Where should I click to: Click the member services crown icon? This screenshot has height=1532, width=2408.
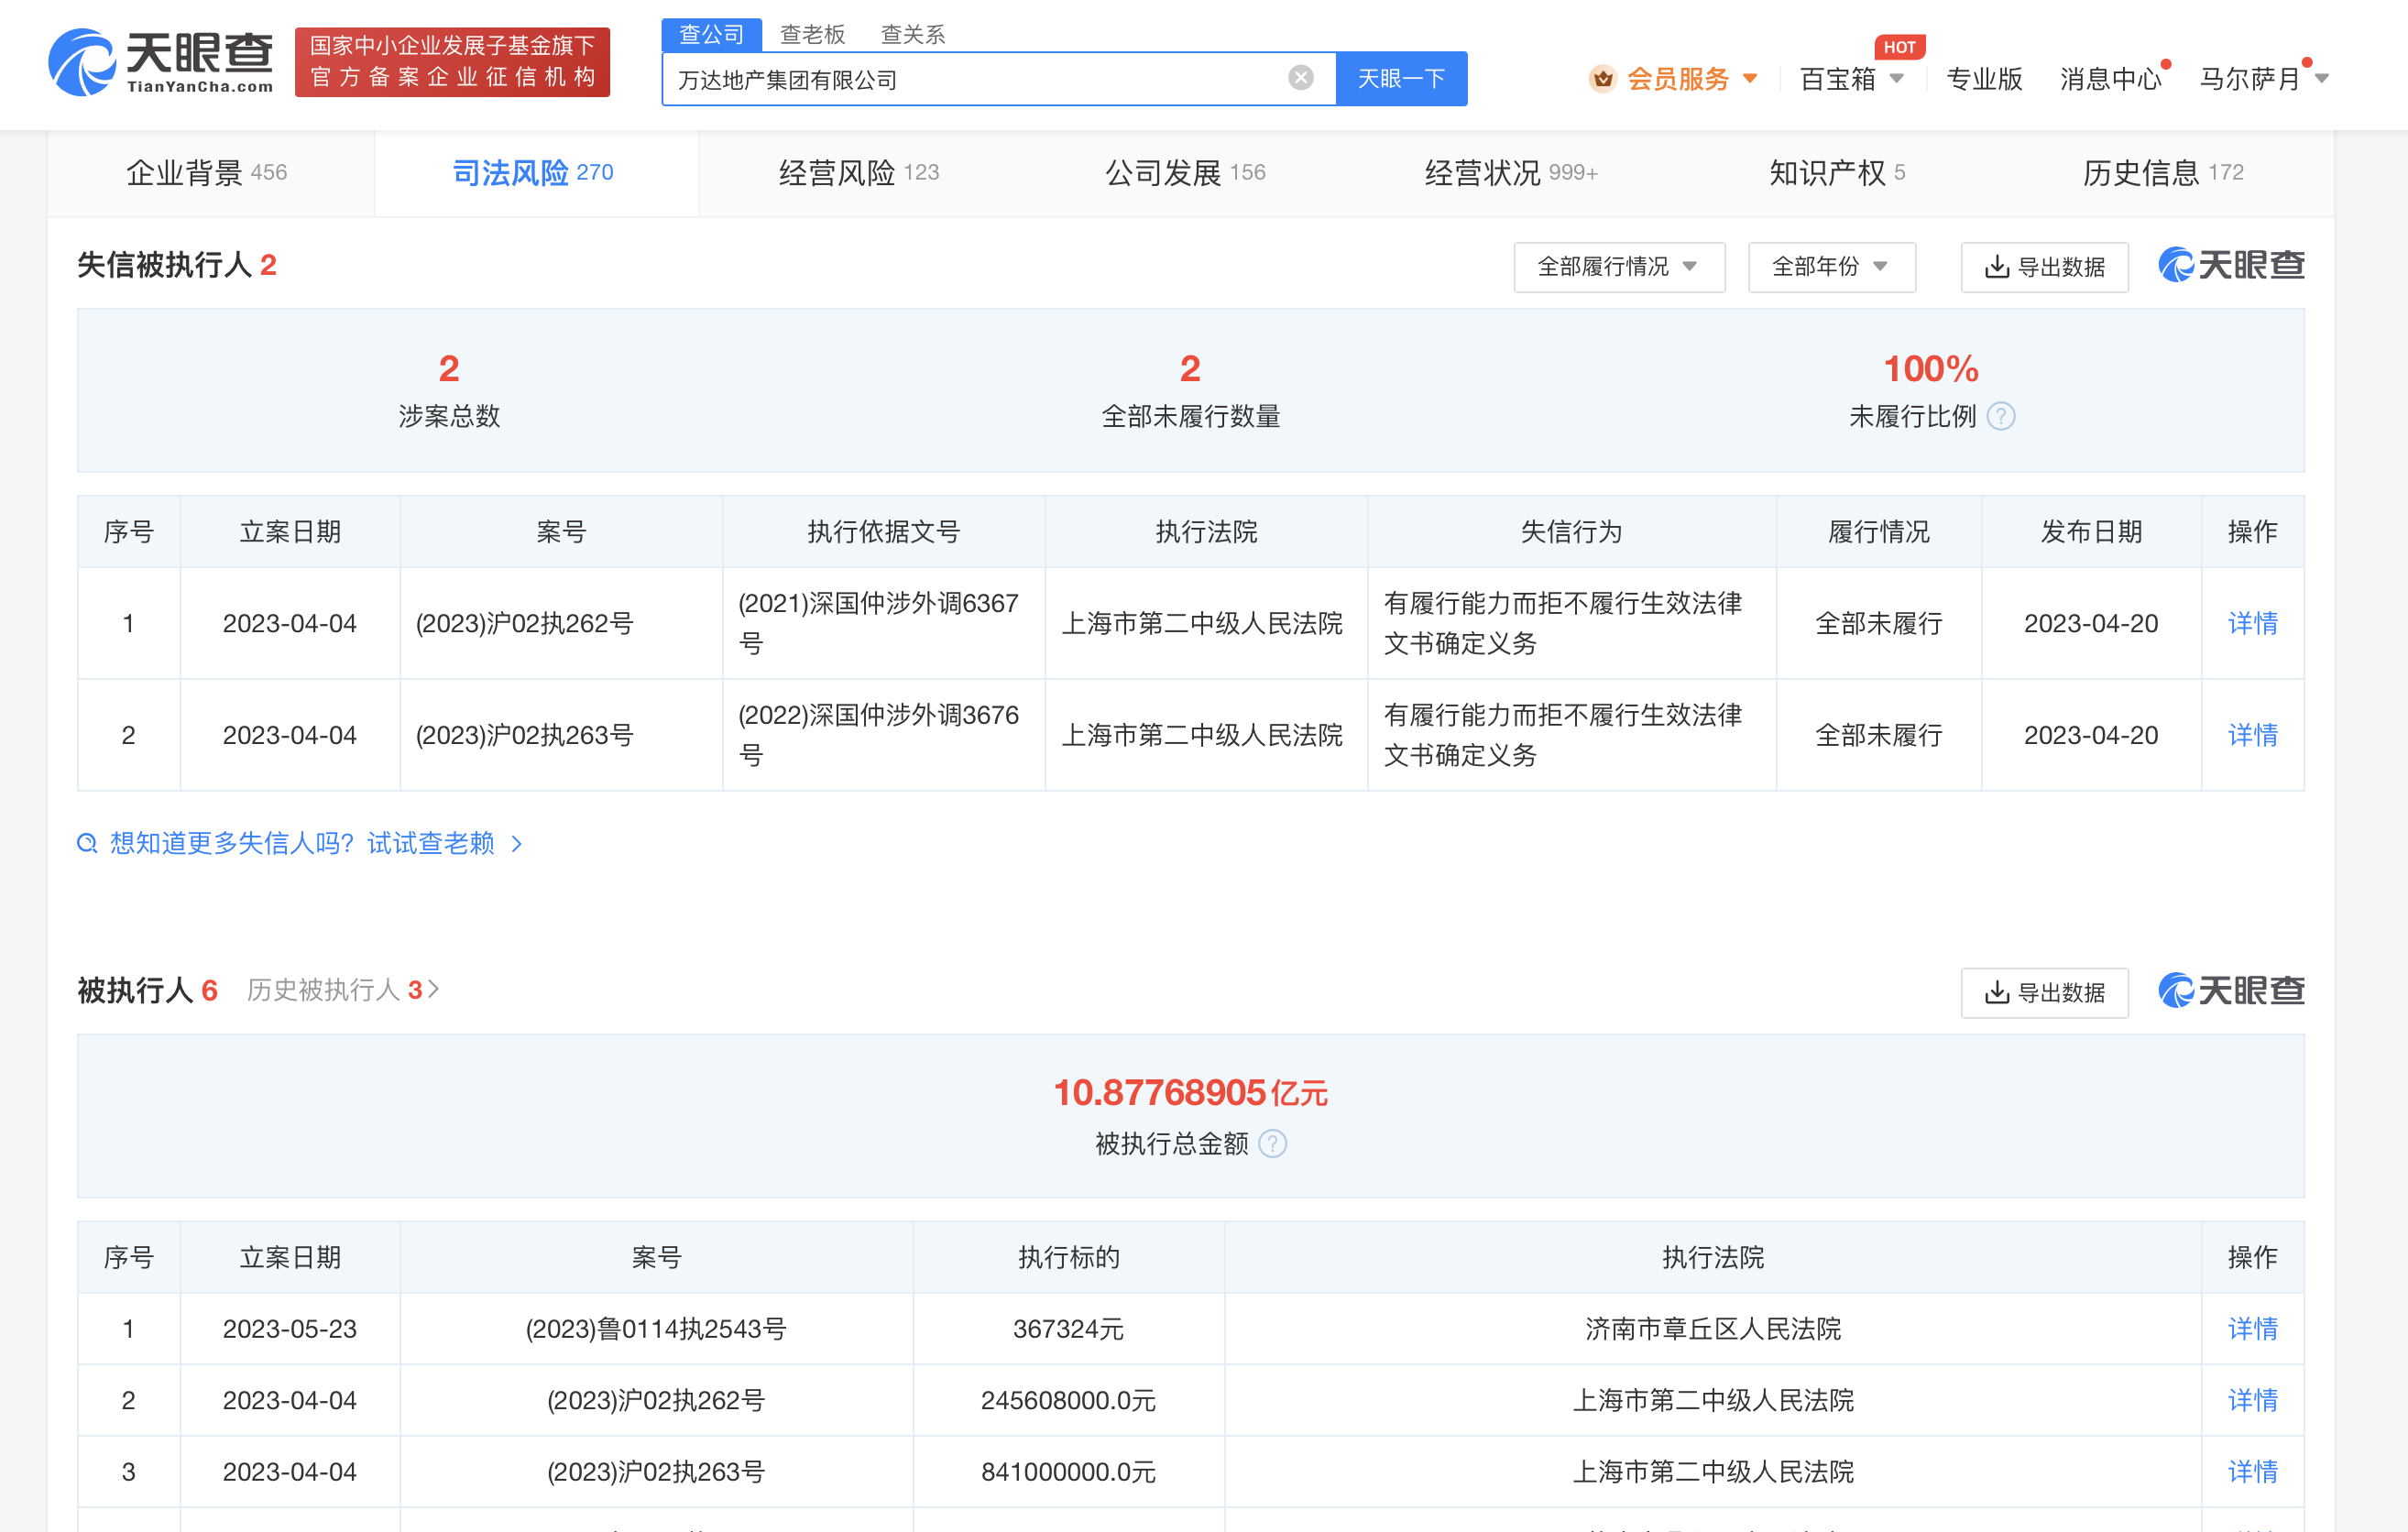tap(1602, 78)
